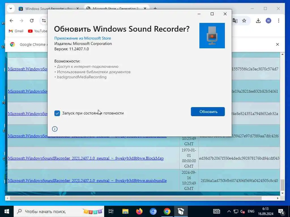This screenshot has width=290, height=217.
Task: Open the notification center icon
Action: tap(281, 211)
